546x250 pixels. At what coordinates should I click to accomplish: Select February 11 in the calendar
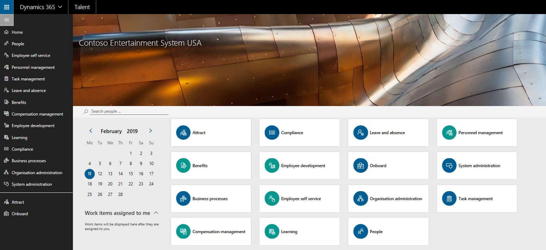[x=89, y=174]
